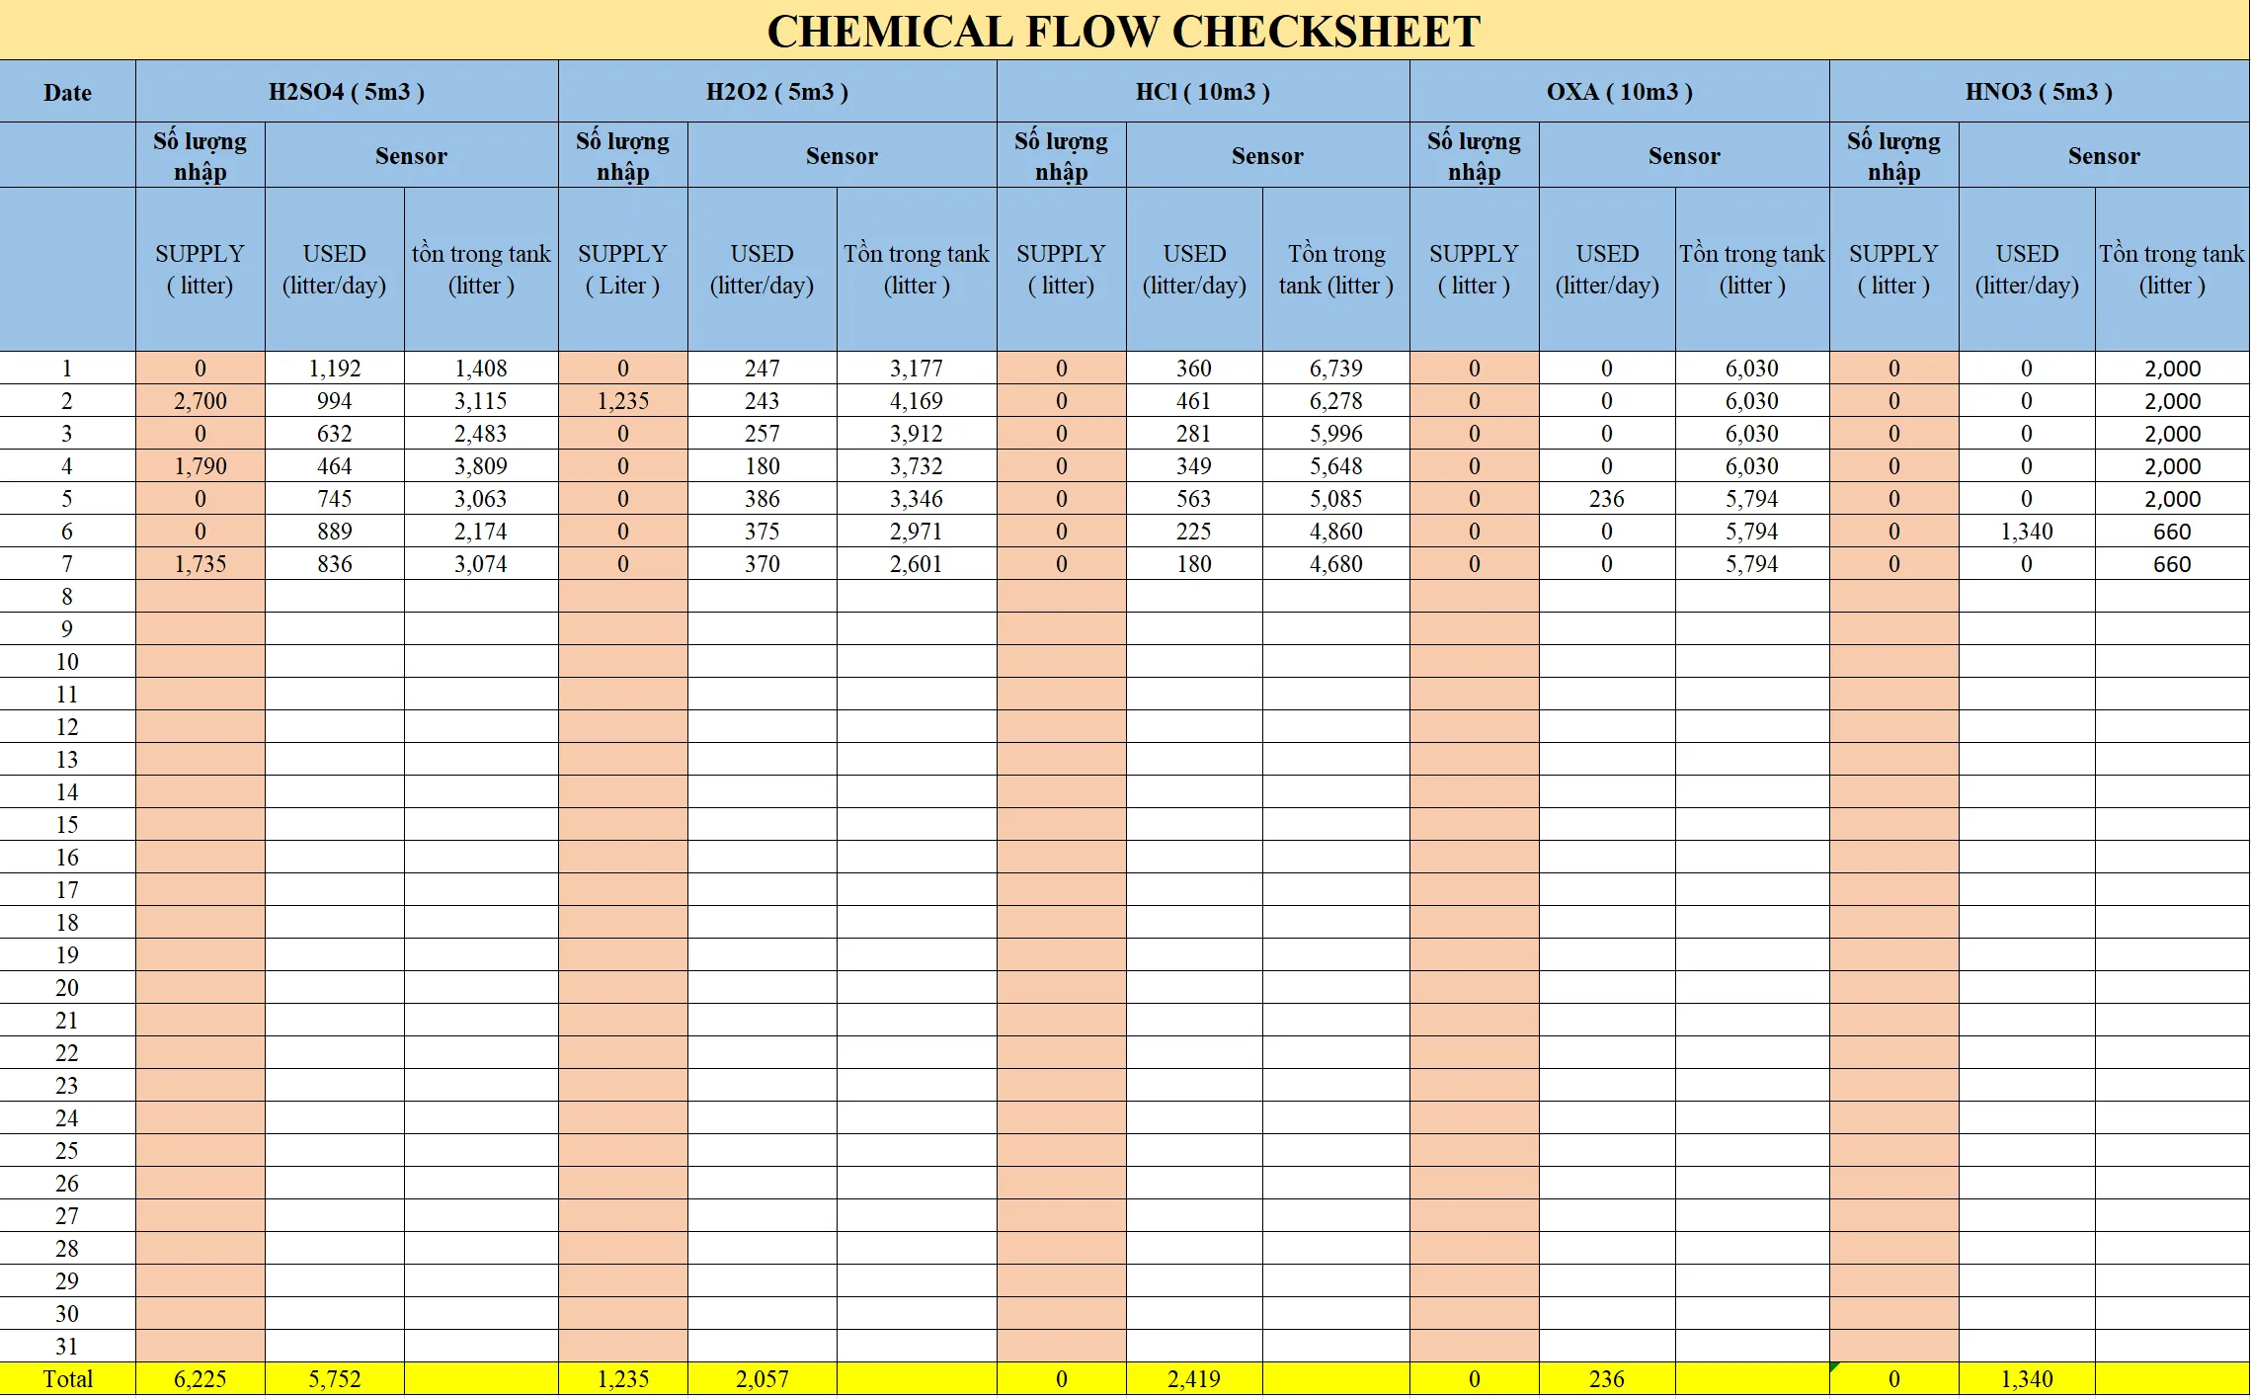The image size is (2251, 1399).
Task: Click H2O2 tank value 3,177
Action: tap(917, 369)
